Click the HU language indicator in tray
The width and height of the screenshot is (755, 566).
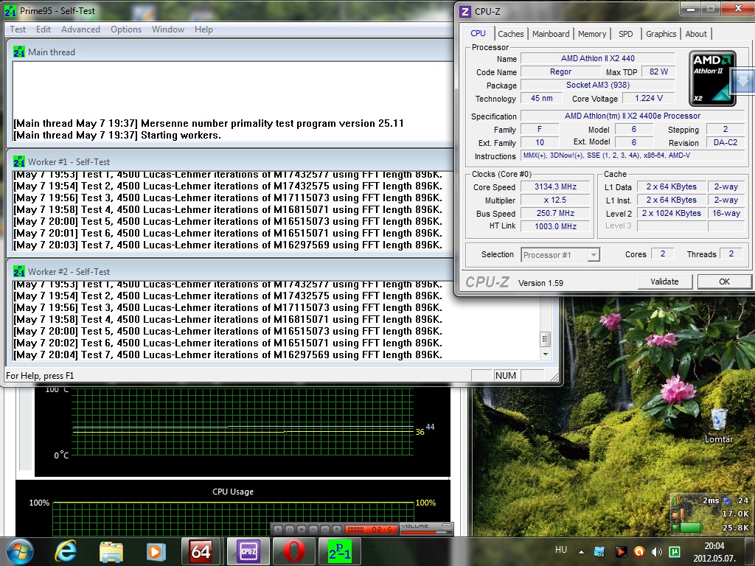(x=561, y=550)
